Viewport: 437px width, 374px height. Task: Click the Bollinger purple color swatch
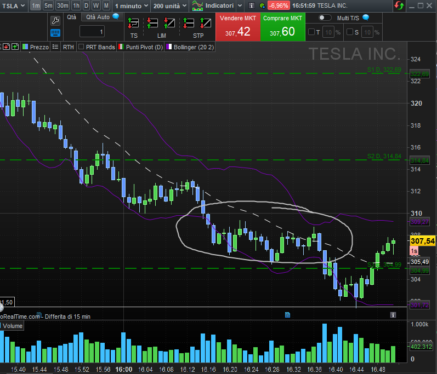pyautogui.click(x=169, y=47)
